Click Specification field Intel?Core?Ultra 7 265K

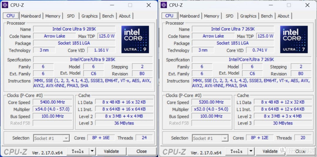click(252, 60)
